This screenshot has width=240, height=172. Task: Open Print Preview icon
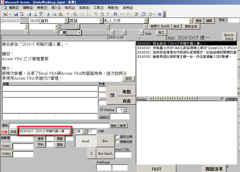[x=35, y=14]
